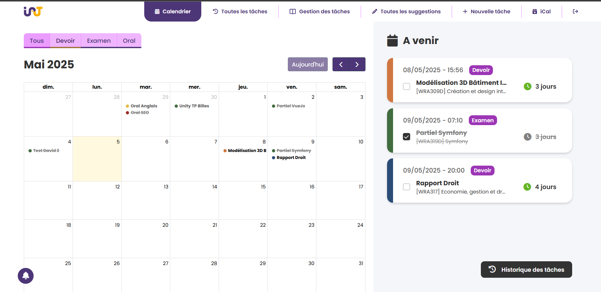Go to previous month with left chevron

click(x=341, y=65)
